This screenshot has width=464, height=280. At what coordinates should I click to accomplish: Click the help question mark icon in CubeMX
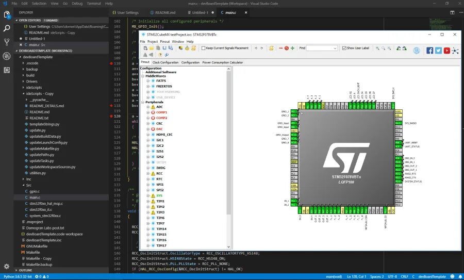click(160, 55)
